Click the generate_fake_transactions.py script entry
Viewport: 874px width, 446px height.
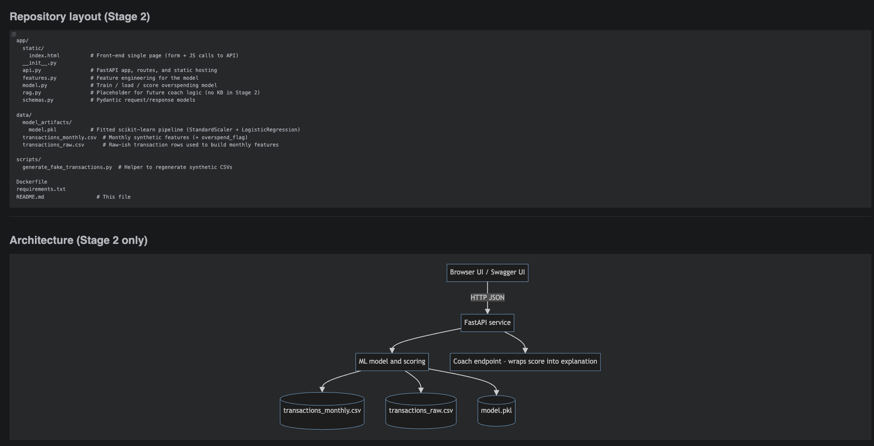pos(66,167)
